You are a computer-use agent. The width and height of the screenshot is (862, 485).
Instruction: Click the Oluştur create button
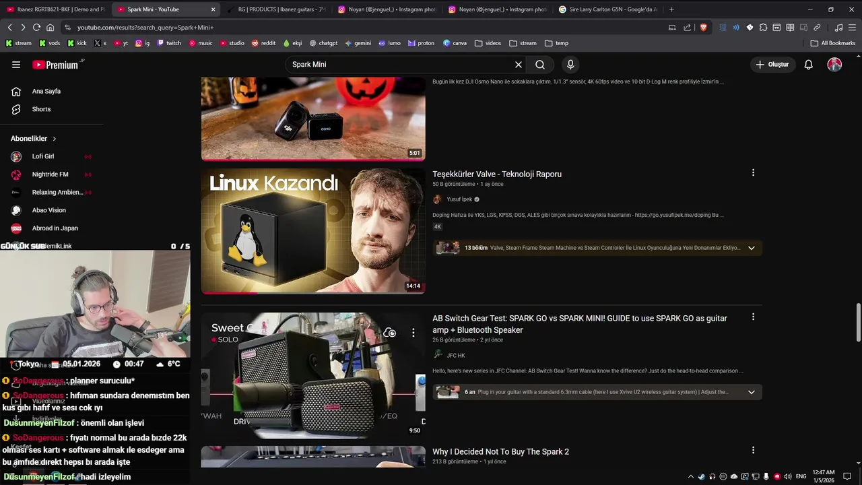pyautogui.click(x=772, y=65)
